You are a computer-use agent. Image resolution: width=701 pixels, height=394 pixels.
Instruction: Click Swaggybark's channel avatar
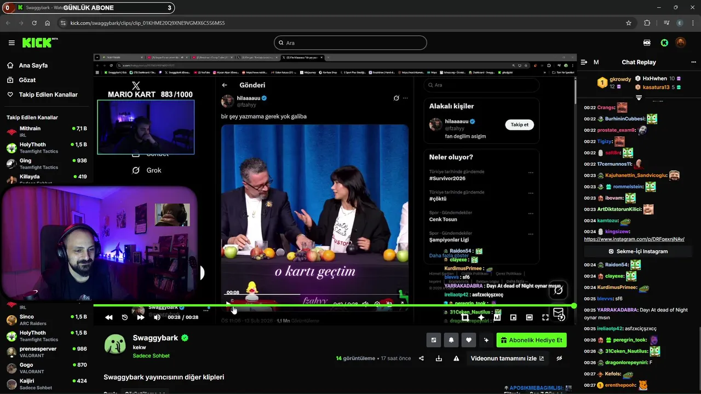115,345
